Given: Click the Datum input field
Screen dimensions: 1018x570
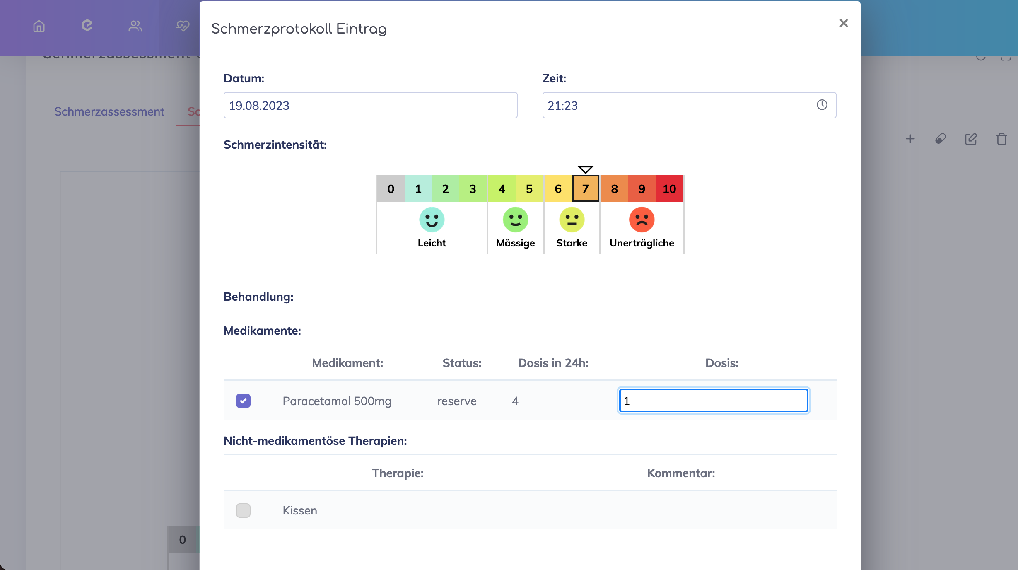Looking at the screenshot, I should click(370, 105).
